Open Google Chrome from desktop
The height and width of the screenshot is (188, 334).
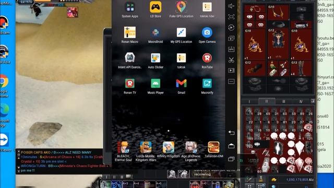(4, 81)
